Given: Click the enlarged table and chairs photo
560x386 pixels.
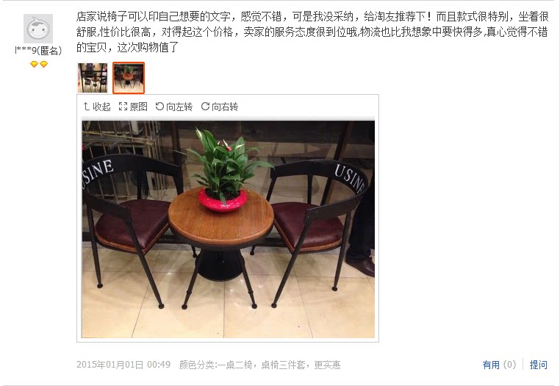Looking at the screenshot, I should coord(229,229).
